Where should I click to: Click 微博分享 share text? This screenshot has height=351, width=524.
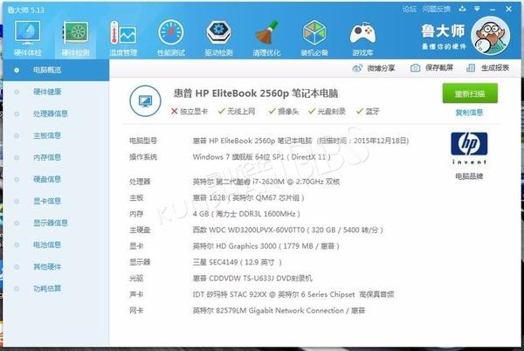click(381, 68)
